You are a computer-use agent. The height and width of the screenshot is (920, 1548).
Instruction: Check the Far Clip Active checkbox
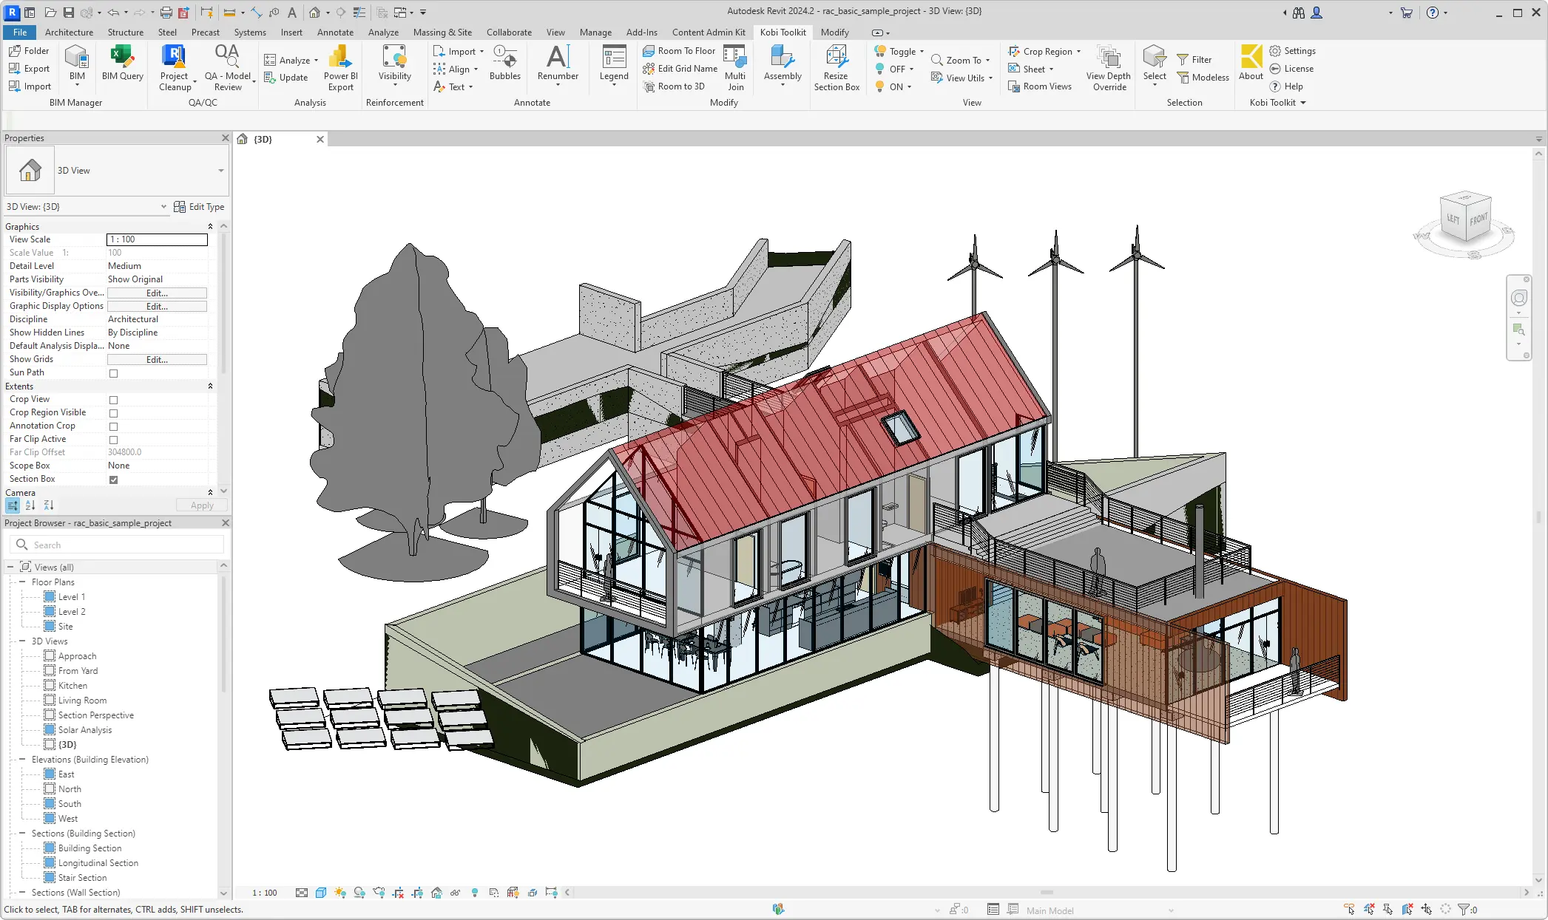coord(112,439)
